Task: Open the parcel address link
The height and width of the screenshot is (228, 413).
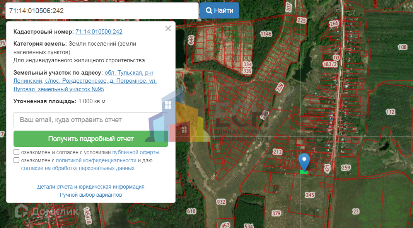Action: 85,81
